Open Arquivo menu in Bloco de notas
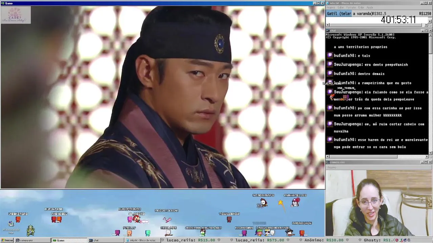This screenshot has width=433, height=243. (x=331, y=7)
